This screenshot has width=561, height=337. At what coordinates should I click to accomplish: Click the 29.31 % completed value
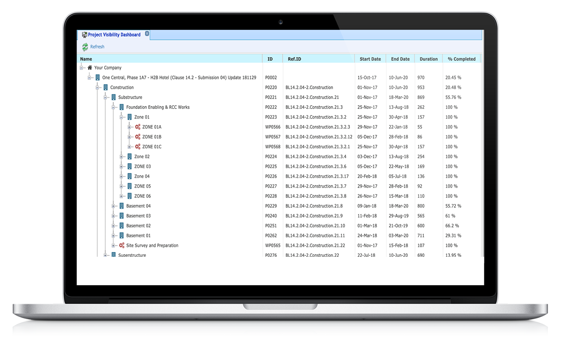tap(453, 236)
